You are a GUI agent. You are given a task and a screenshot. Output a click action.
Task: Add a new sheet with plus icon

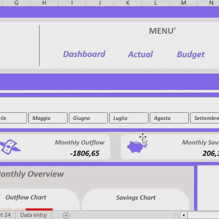pyautogui.click(x=66, y=215)
